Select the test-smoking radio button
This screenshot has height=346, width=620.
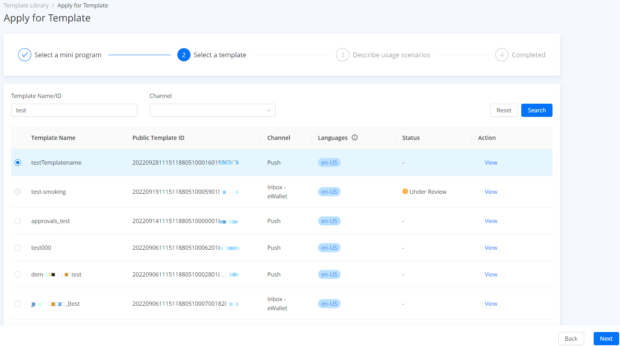pos(18,192)
